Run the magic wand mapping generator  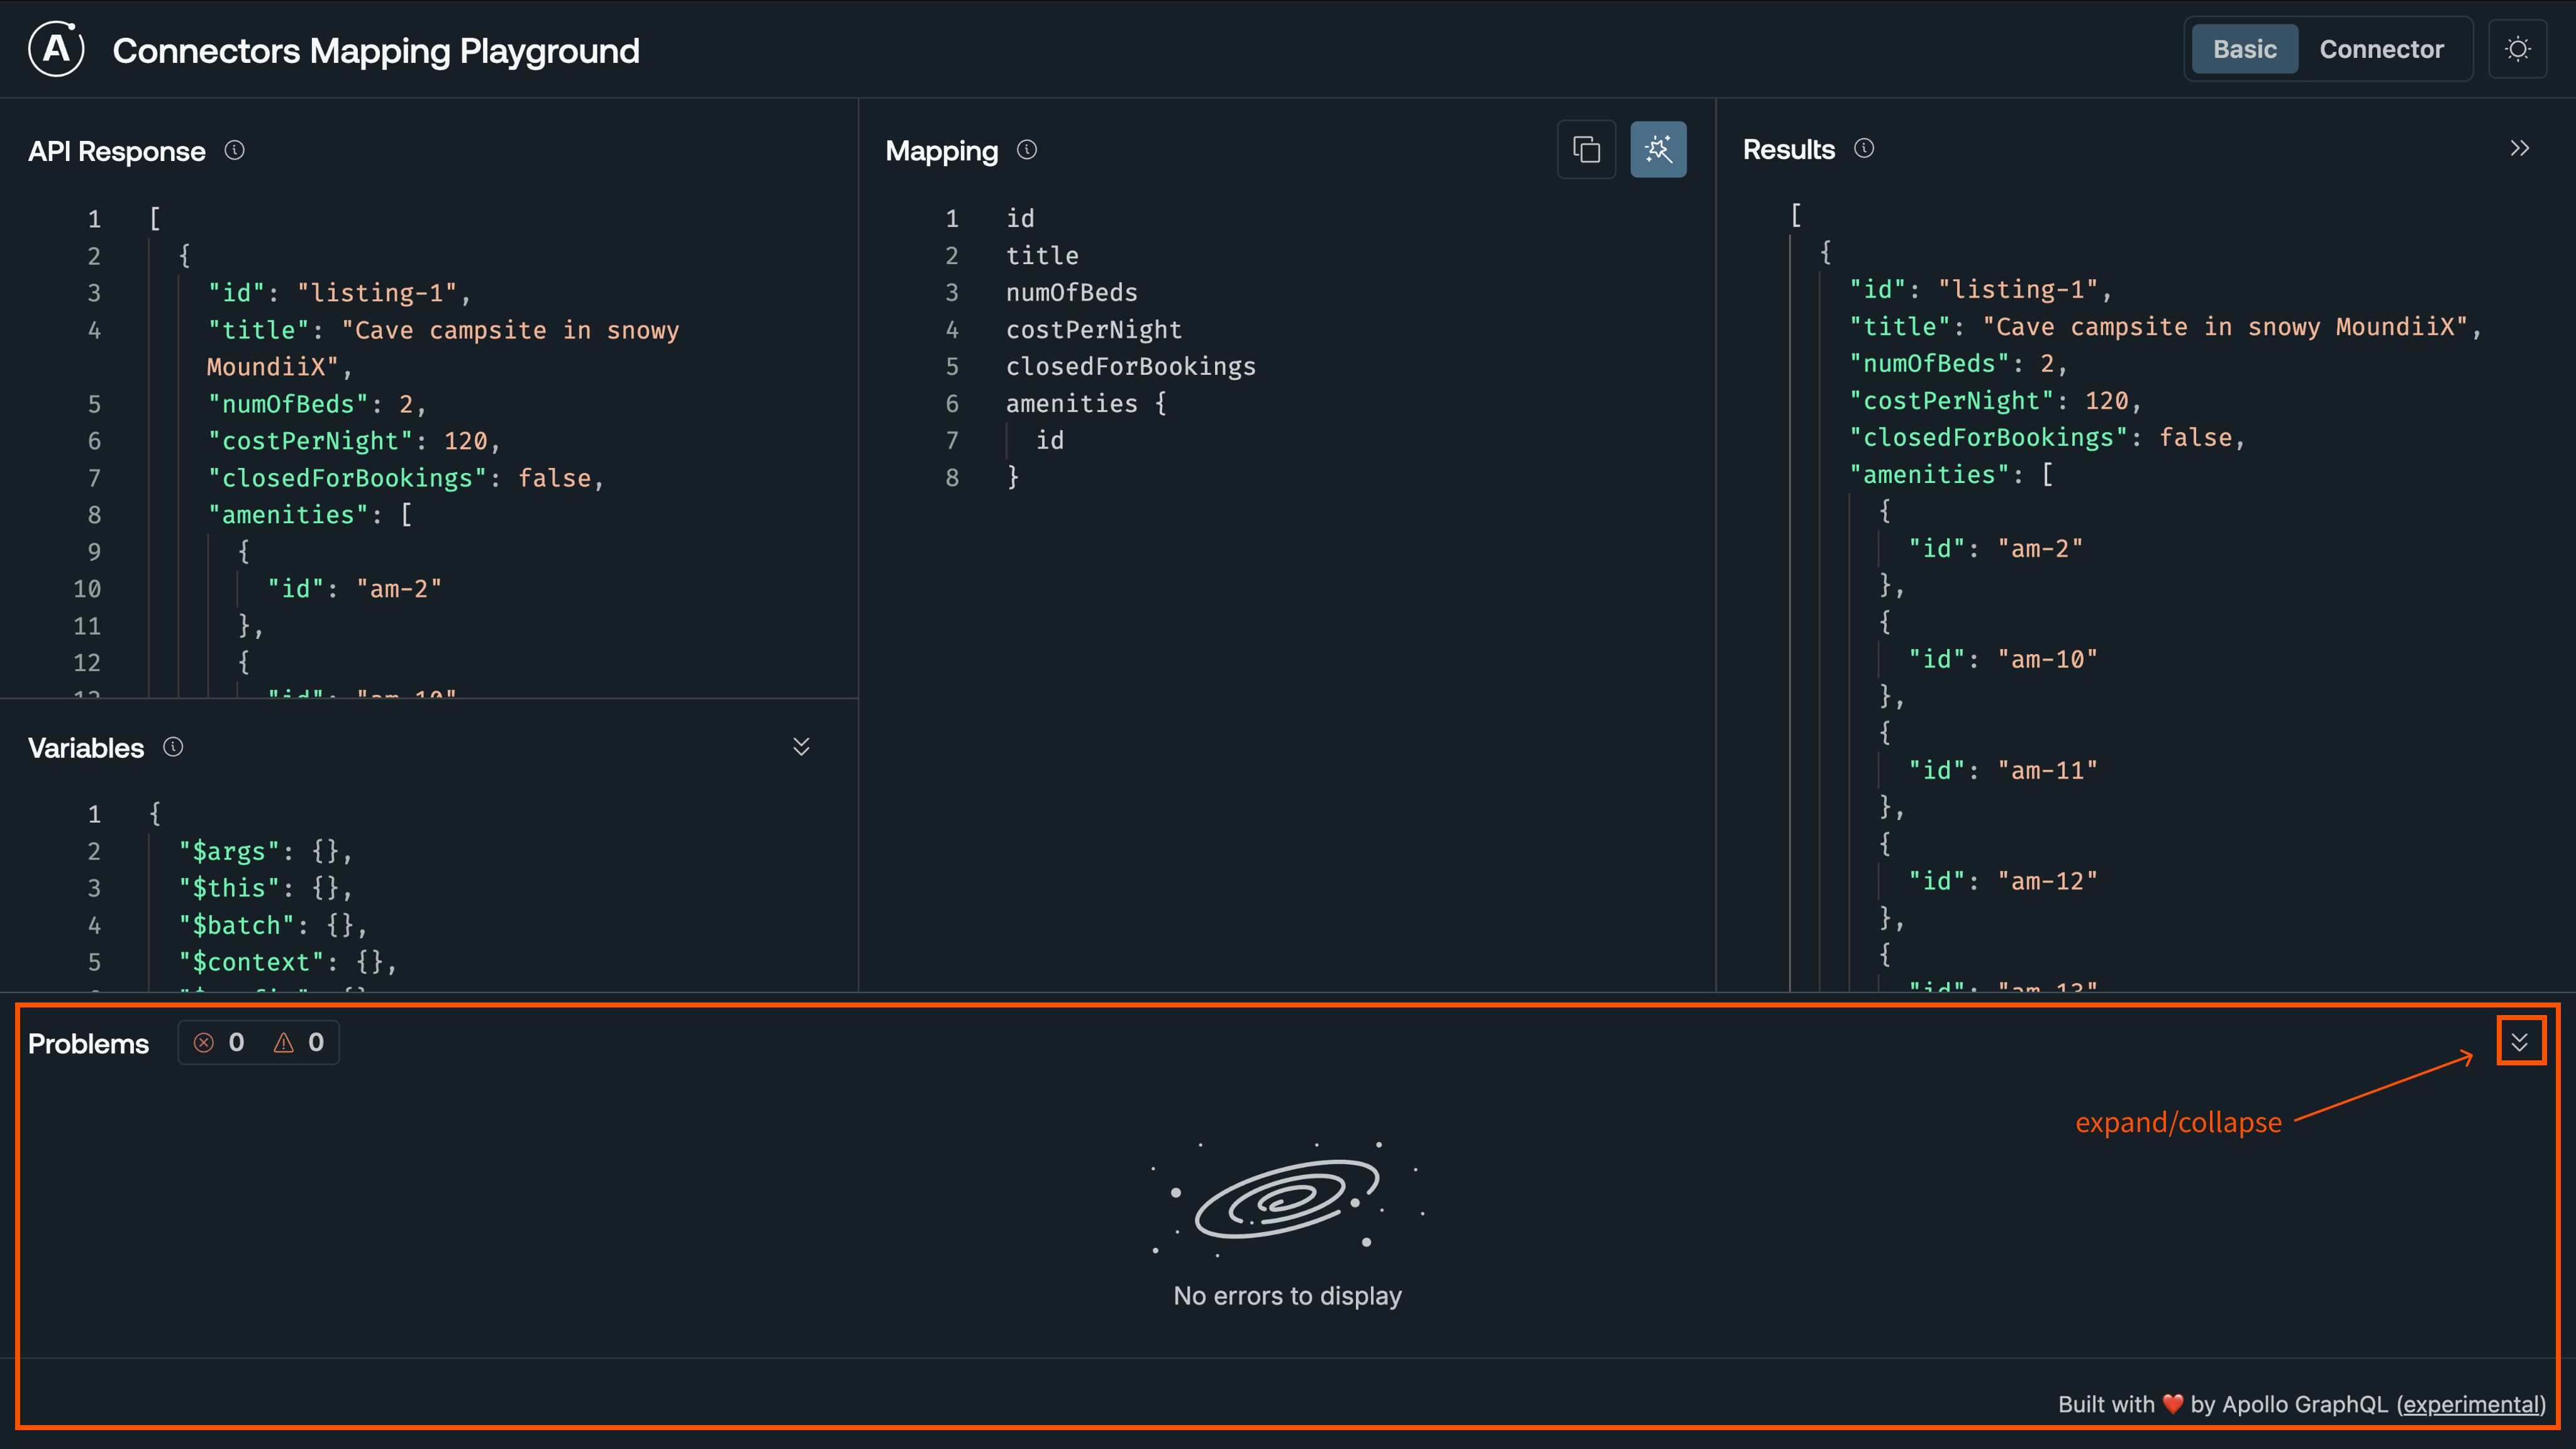[1658, 149]
